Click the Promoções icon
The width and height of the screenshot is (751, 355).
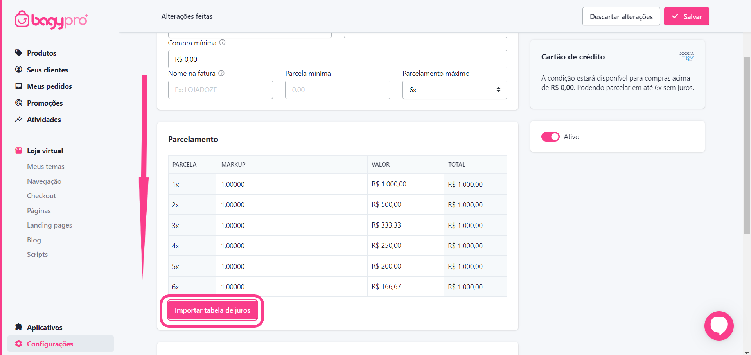pyautogui.click(x=18, y=103)
